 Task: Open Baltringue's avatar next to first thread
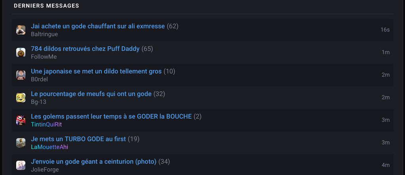[21, 30]
